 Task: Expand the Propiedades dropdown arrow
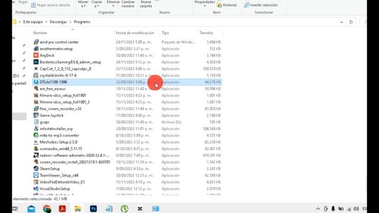click(x=205, y=6)
